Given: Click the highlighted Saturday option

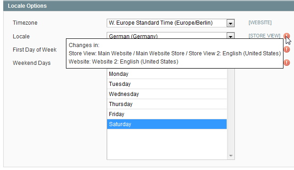Looking at the screenshot, I should click(x=167, y=124).
